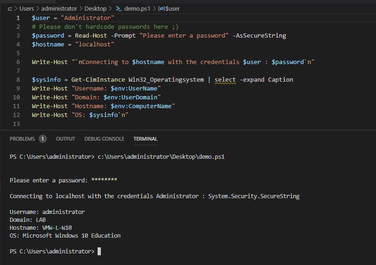376x265 pixels.
Task: Click line number 8 in gutter
Action: 18,80
